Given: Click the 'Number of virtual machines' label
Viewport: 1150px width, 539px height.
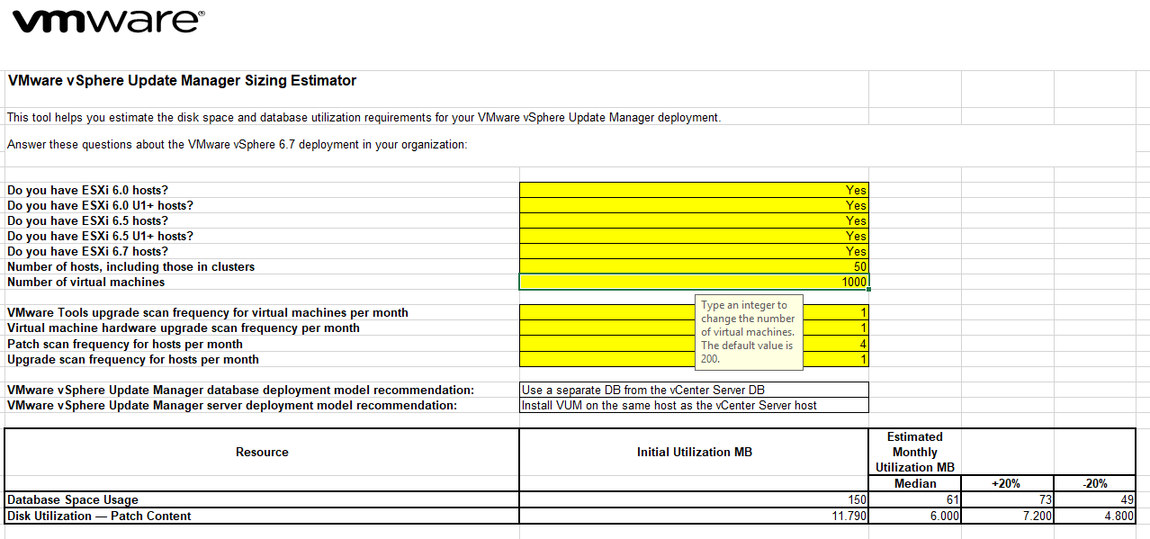Looking at the screenshot, I should click(85, 282).
